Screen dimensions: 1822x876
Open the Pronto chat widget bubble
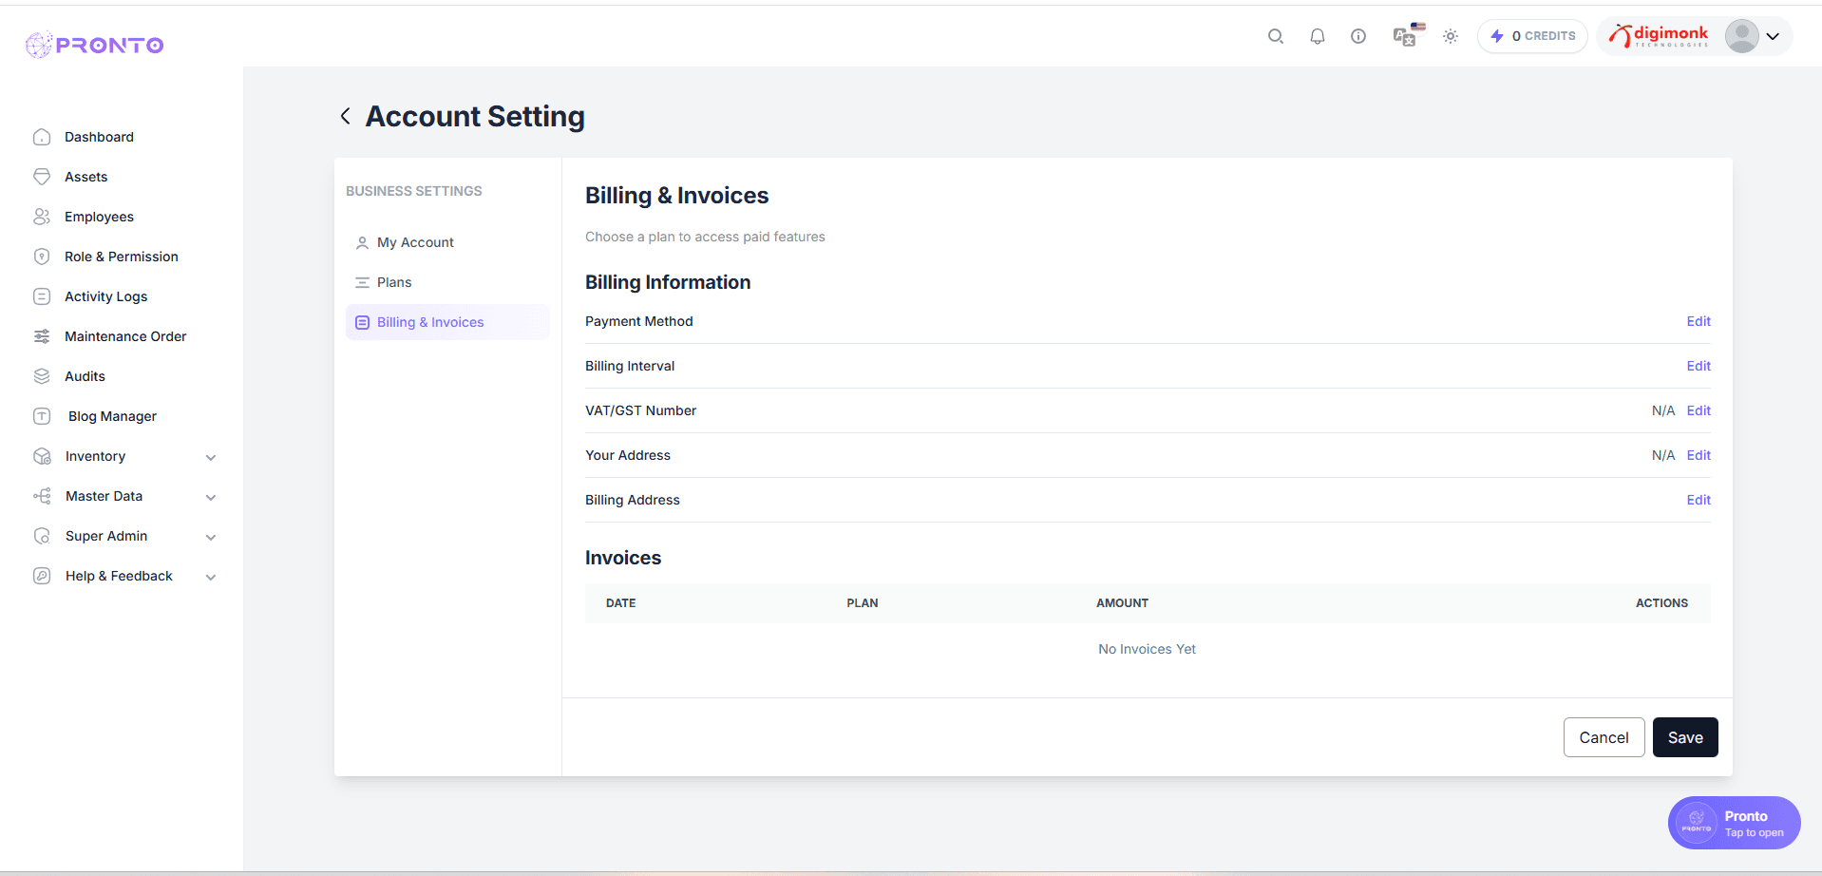tap(1733, 823)
